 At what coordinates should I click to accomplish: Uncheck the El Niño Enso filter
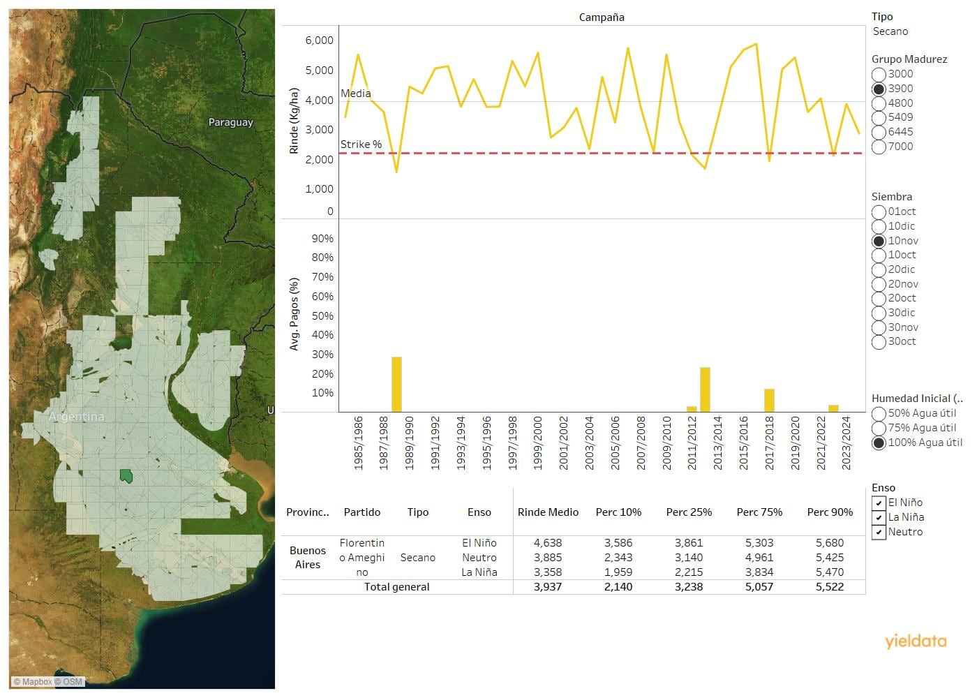[879, 503]
